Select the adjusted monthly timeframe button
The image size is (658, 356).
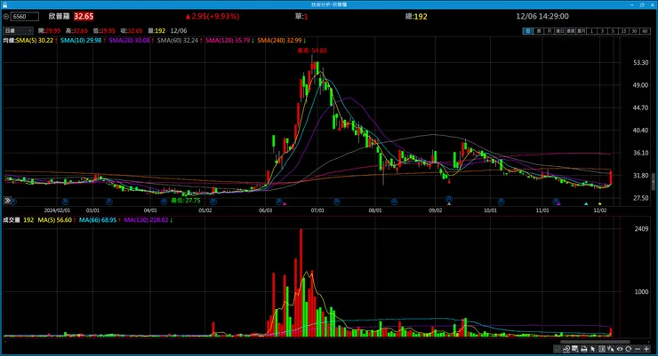[581, 31]
